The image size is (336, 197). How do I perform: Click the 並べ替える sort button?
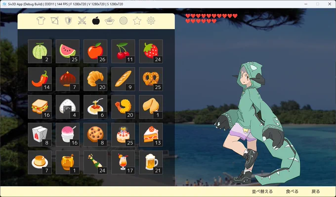coord(262,192)
